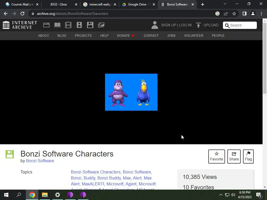Screen dimensions: 267x200
Task: Click the address bar URL
Action: [x=72, y=14]
